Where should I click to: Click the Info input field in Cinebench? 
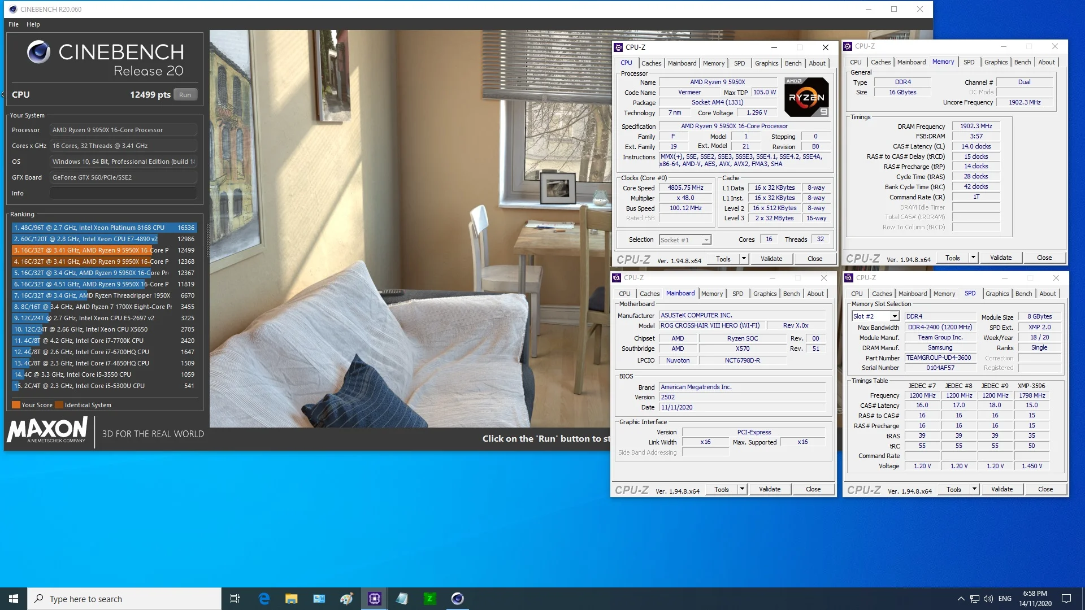pos(123,193)
